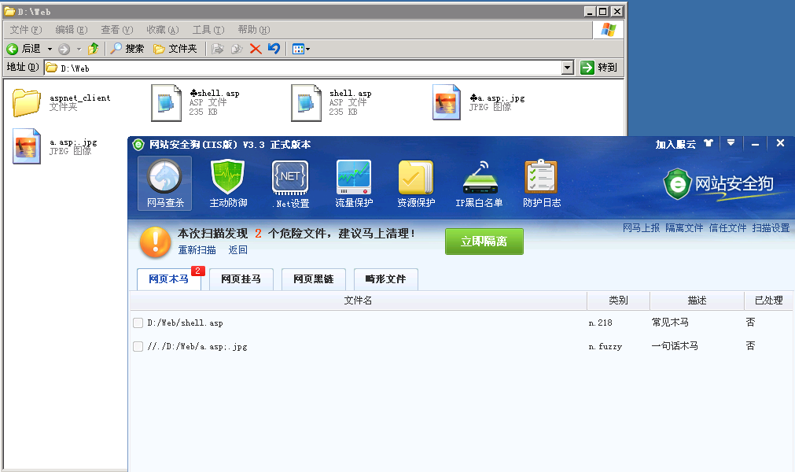Select the ♣shell.asp file icon
795x472 pixels.
click(x=166, y=103)
